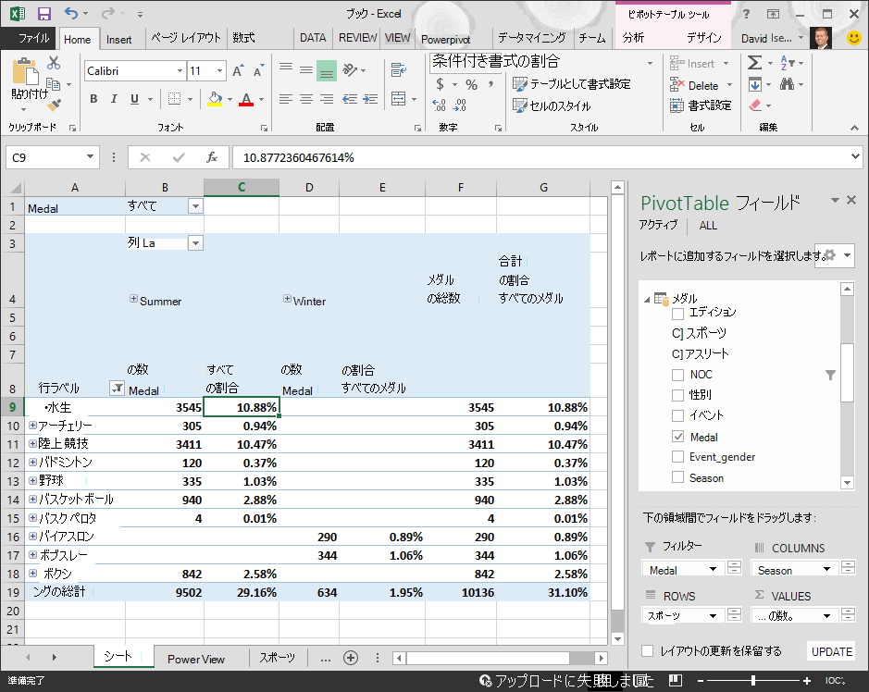The height and width of the screenshot is (692, 869).
Task: Open the Medal filter dropdown in cell B1
Action: [195, 206]
